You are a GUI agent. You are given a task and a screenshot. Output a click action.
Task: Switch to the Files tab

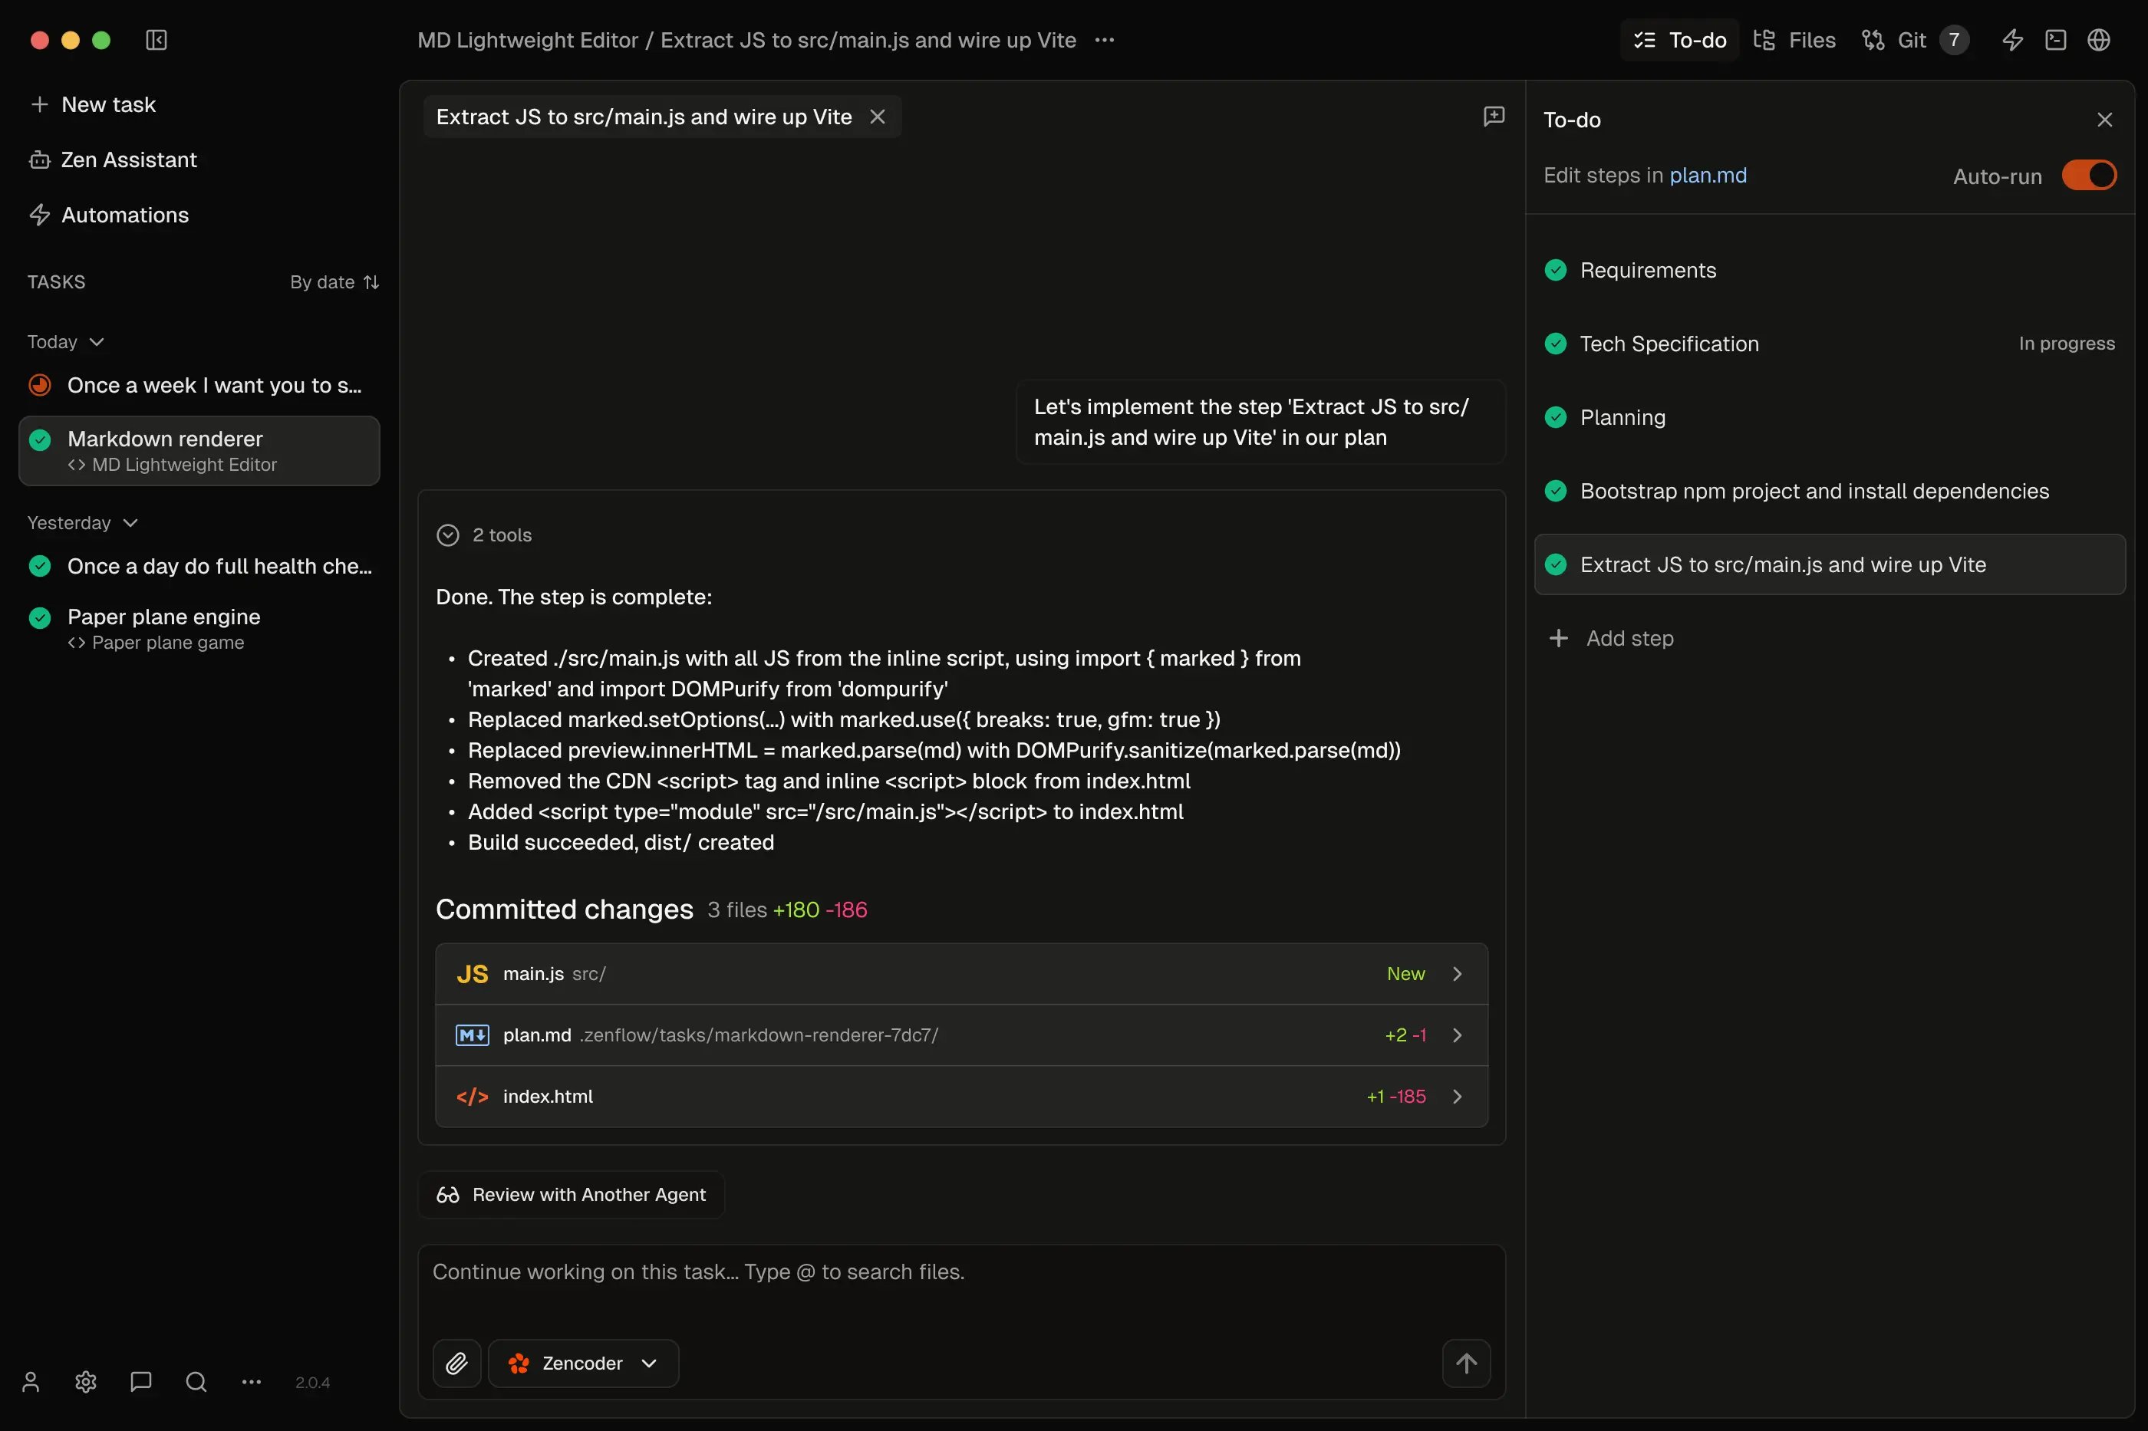(x=1794, y=40)
